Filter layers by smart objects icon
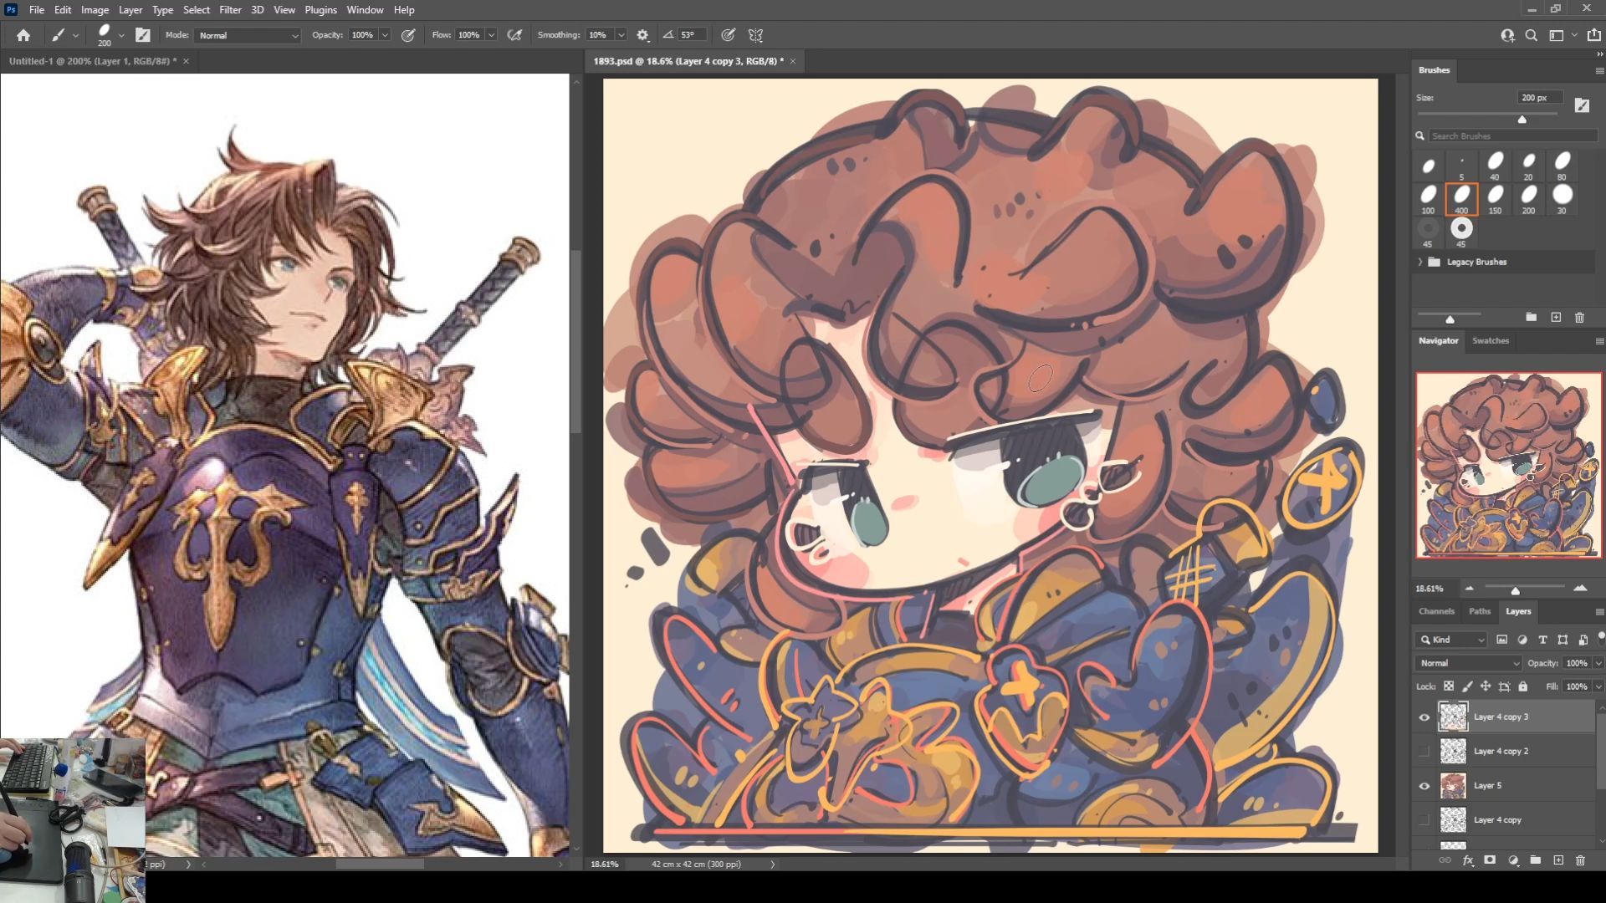The height and width of the screenshot is (903, 1606). (1583, 640)
